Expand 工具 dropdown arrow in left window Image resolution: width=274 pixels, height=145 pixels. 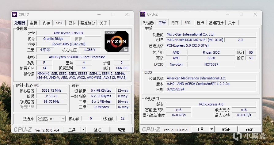(83, 130)
